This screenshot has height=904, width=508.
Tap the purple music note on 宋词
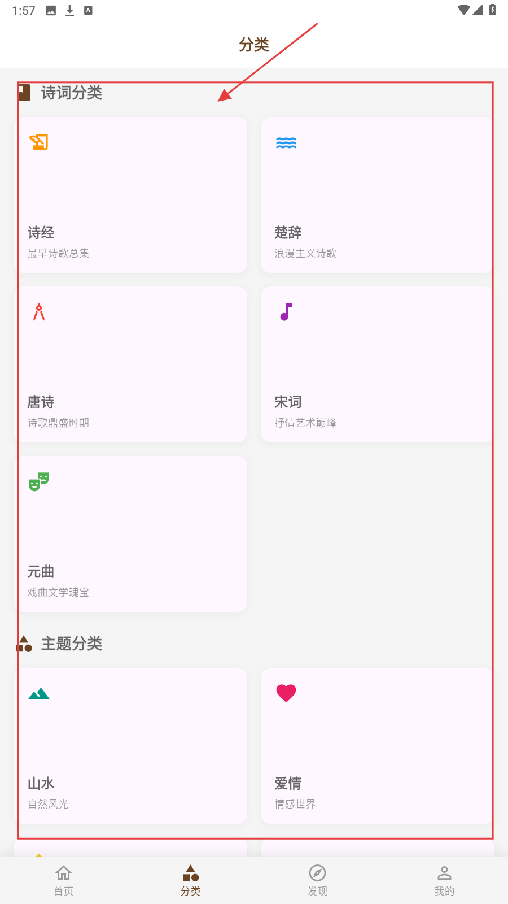286,312
